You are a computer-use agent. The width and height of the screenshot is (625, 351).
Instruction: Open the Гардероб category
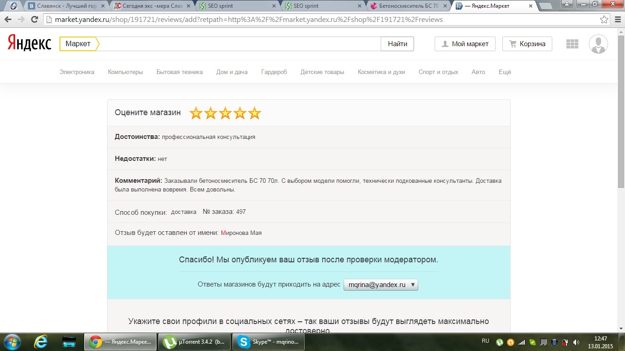point(274,72)
